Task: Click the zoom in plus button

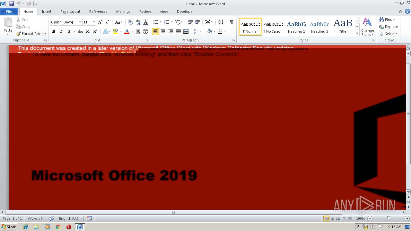Action: tap(407, 218)
